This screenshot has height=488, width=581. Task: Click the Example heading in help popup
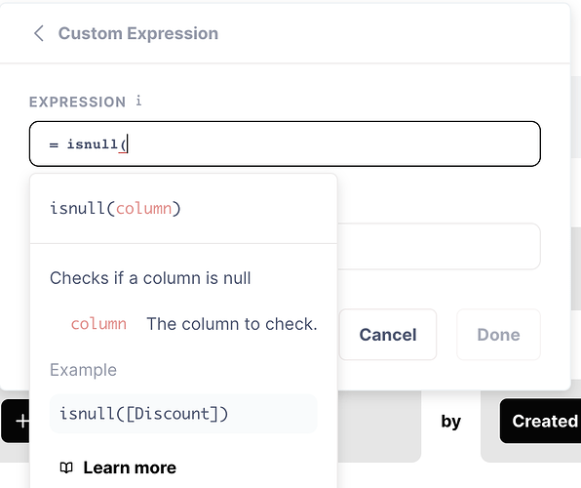pos(84,370)
